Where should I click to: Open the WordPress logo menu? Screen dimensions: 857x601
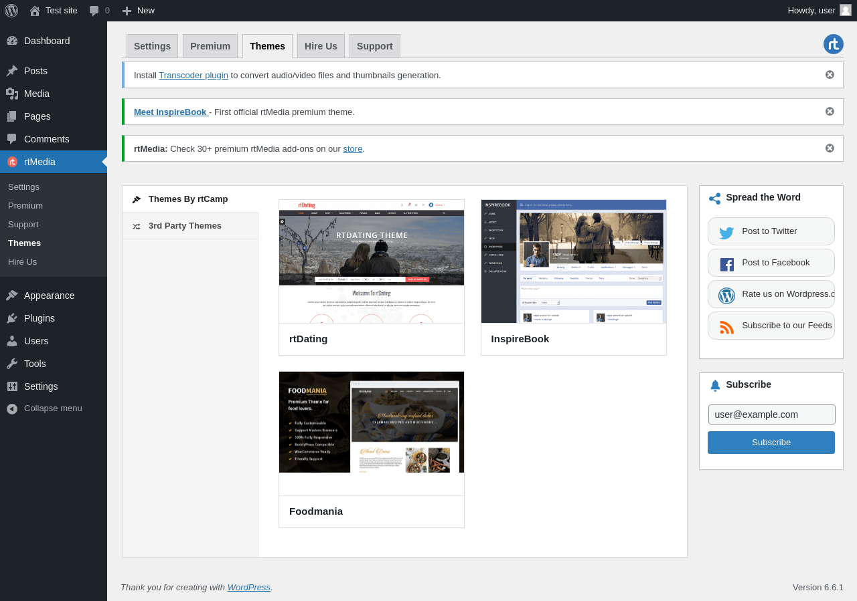(11, 11)
